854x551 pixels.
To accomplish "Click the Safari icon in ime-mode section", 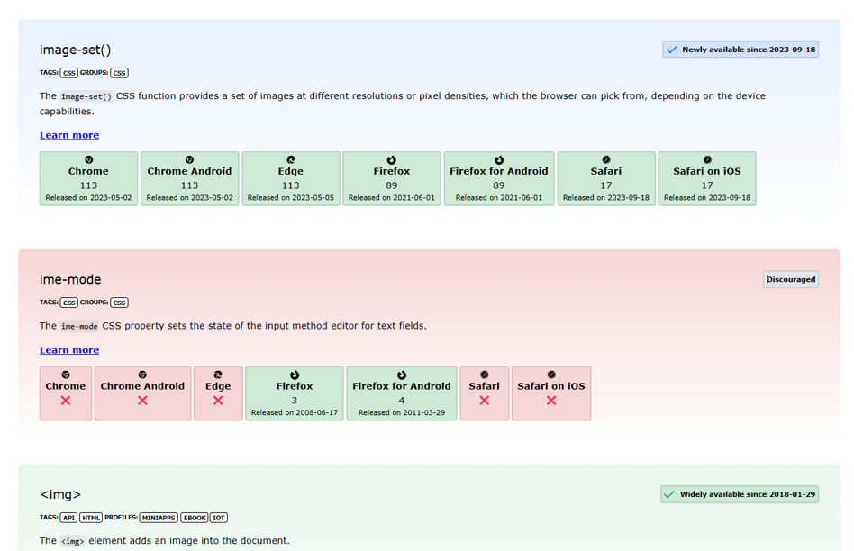I will [484, 375].
